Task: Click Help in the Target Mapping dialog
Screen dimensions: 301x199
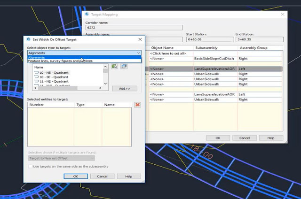Action: (271, 138)
